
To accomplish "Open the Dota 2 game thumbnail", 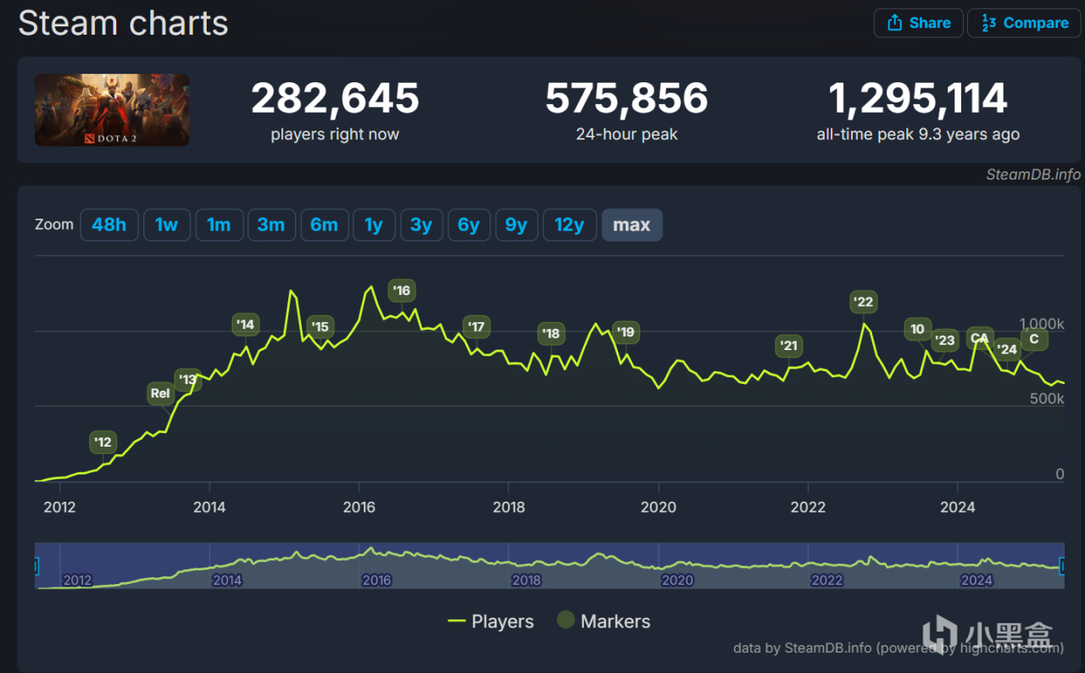I will click(112, 110).
